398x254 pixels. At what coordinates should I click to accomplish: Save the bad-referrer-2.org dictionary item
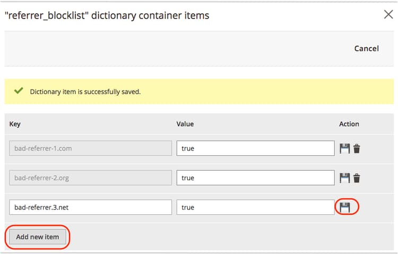tap(344, 178)
